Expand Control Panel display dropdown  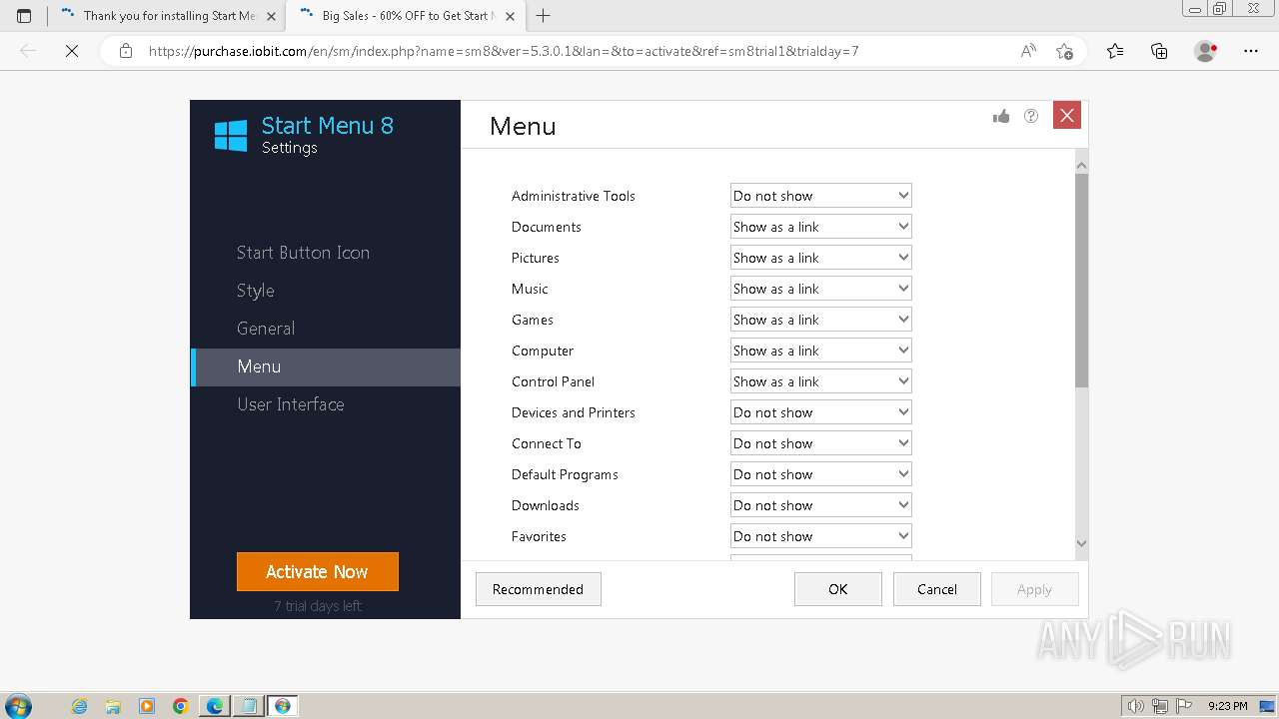(820, 381)
